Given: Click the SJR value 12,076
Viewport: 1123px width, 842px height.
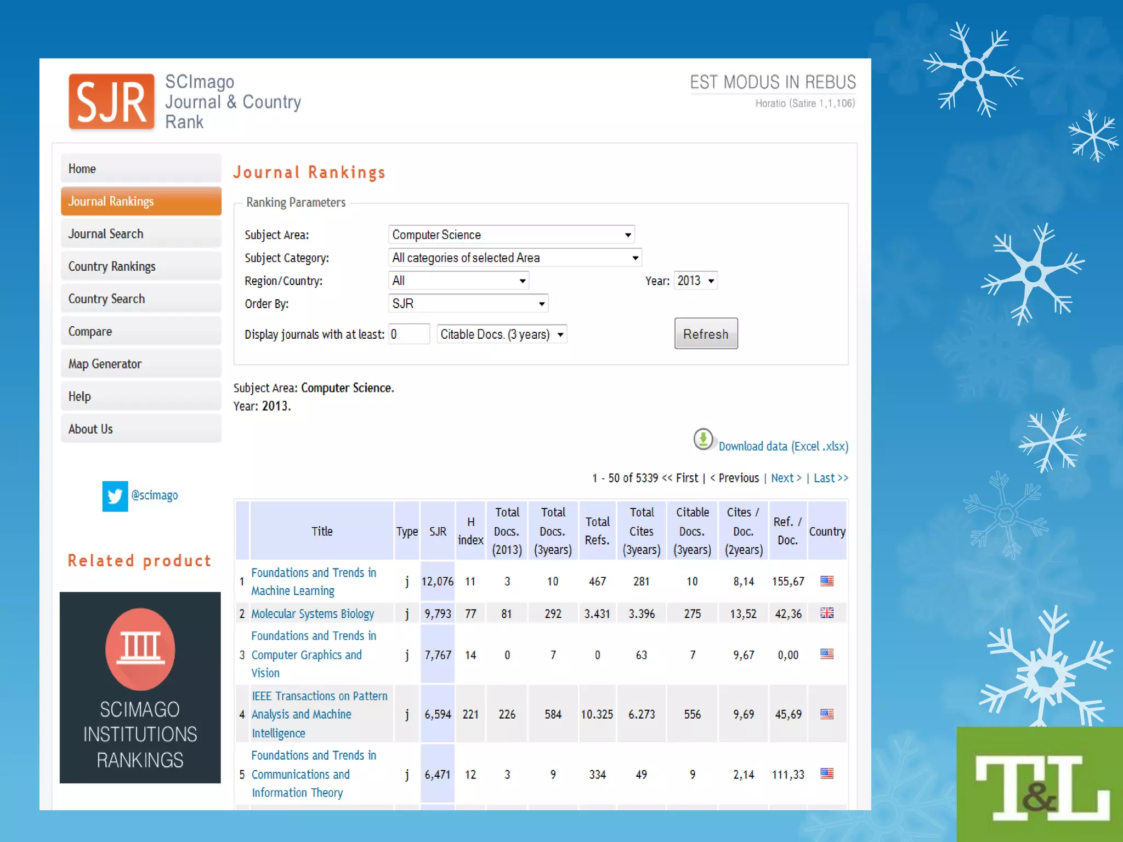Looking at the screenshot, I should point(438,581).
